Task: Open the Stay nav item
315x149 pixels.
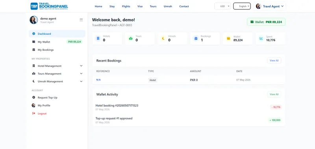Action: [112, 6]
